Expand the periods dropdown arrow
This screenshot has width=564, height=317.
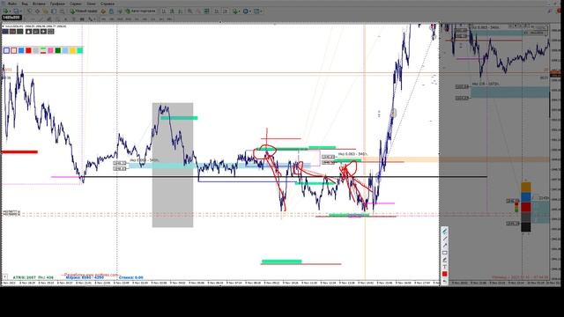tap(250, 11)
